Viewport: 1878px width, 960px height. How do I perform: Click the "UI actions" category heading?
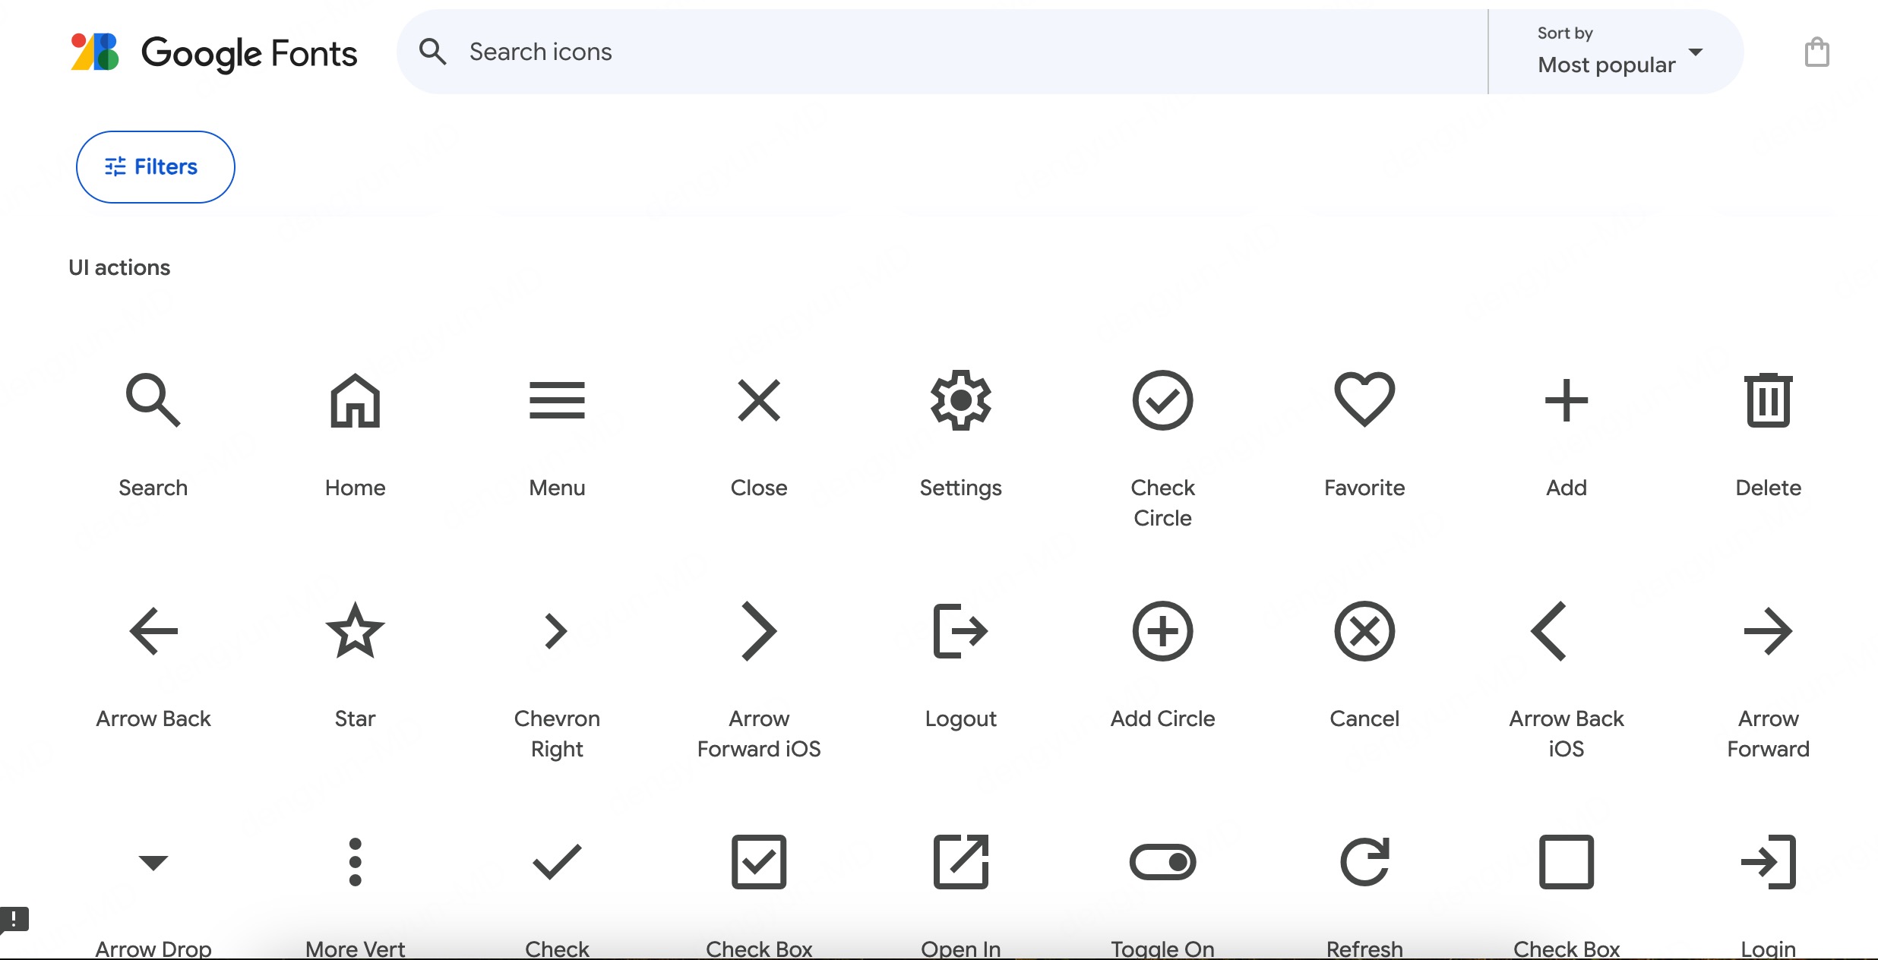[x=119, y=267]
